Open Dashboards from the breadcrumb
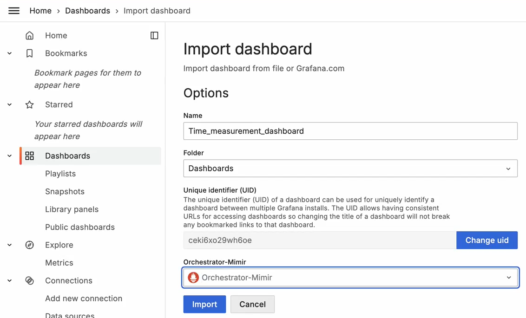 coord(87,10)
